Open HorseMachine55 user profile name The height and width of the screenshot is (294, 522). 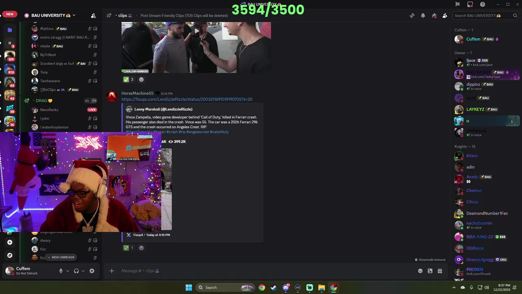(x=137, y=94)
